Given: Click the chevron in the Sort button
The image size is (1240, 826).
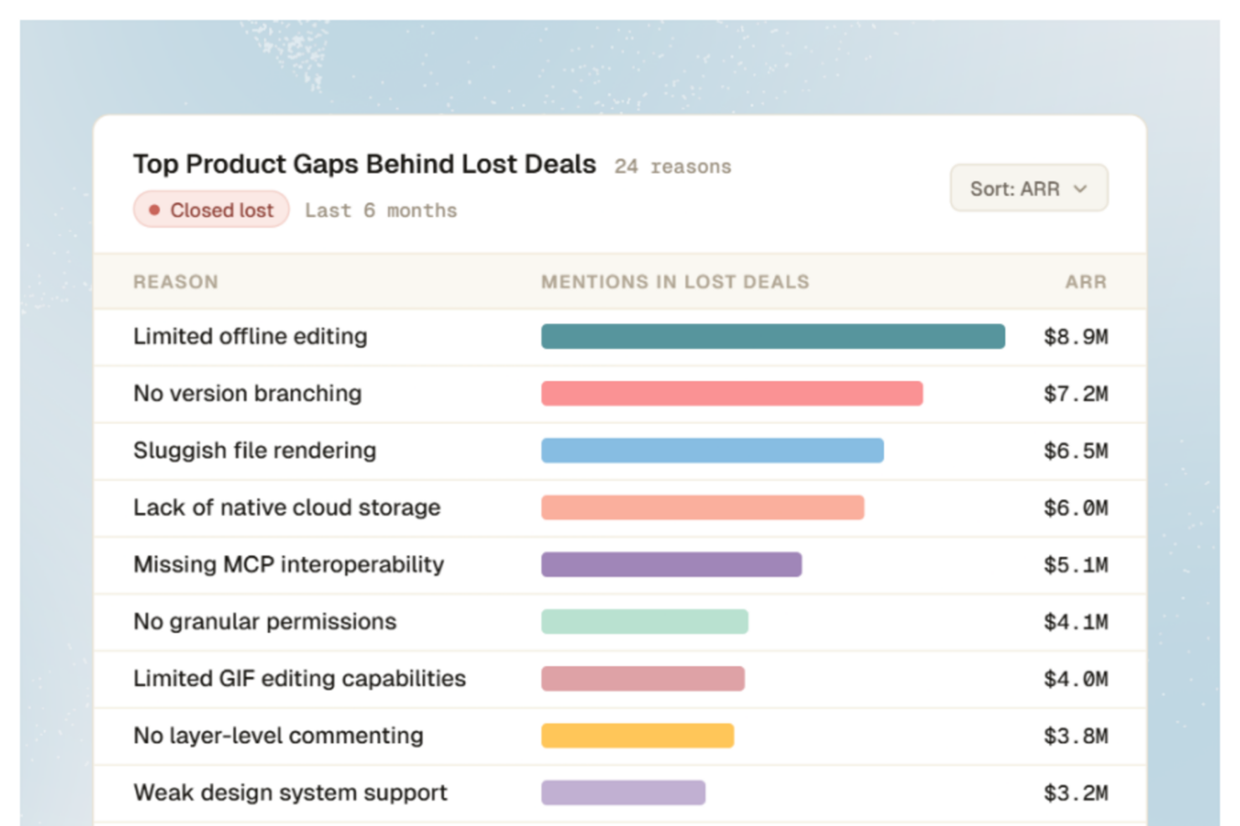Looking at the screenshot, I should point(1081,189).
